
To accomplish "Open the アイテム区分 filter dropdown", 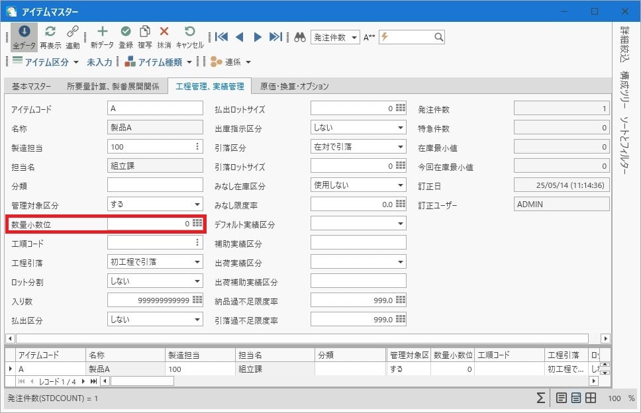I will (x=75, y=62).
